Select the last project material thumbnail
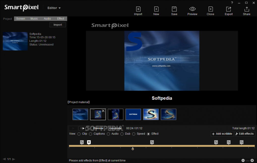Screen dimensions: 257x163 point(169,114)
